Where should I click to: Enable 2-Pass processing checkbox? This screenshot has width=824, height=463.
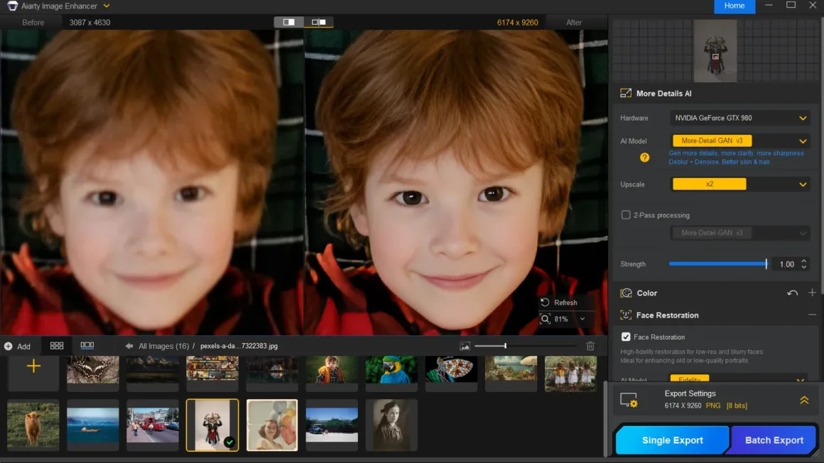626,215
